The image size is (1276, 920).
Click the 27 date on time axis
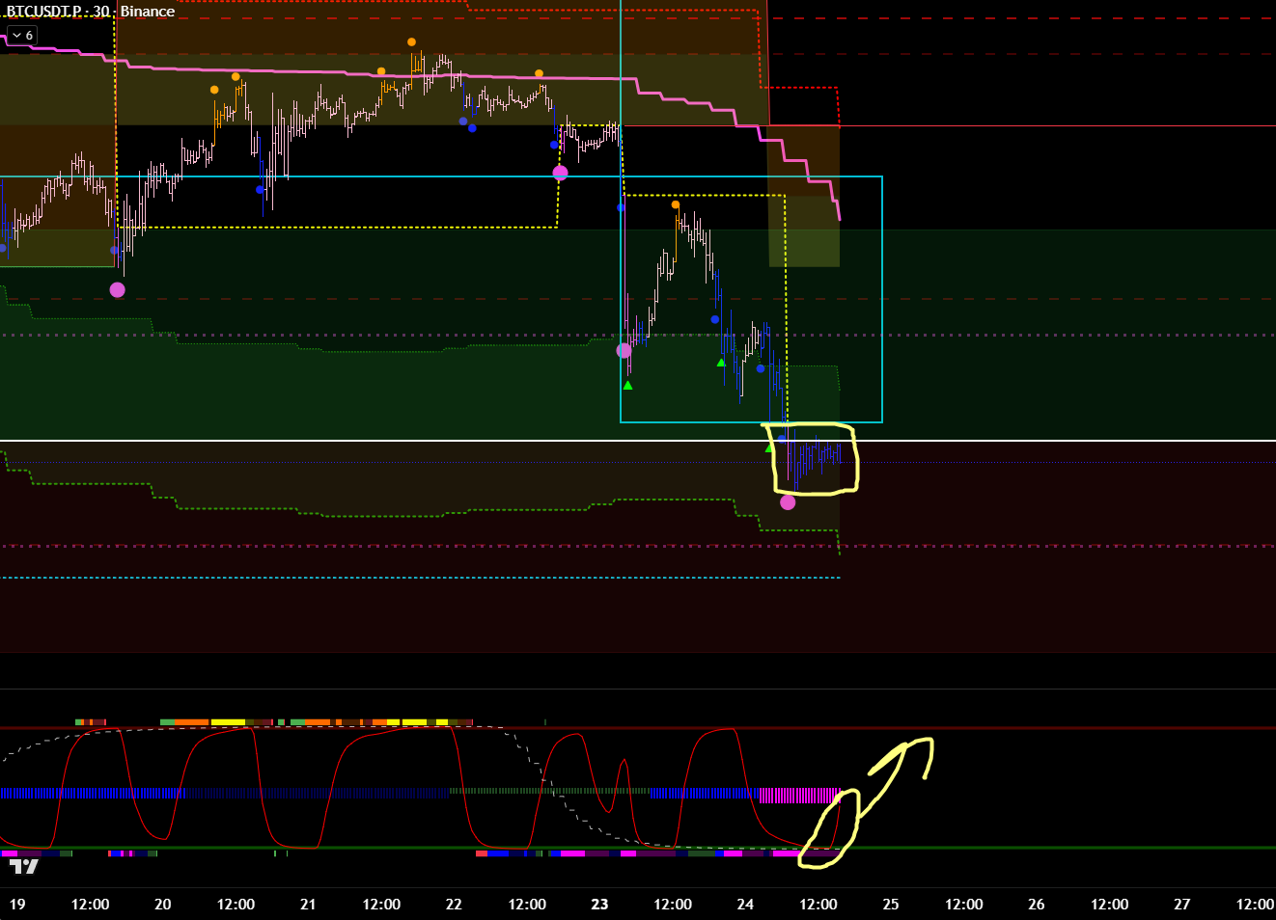click(1181, 905)
